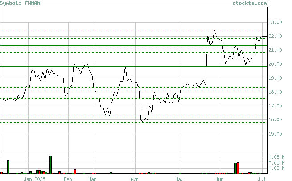Click the 0.08 M volume label
This screenshot has height=181, width=292.
pyautogui.click(x=276, y=157)
